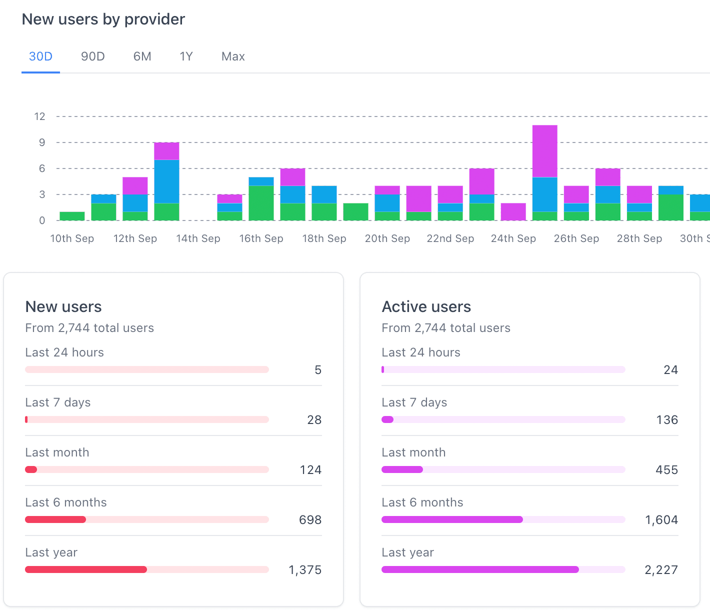This screenshot has height=611, width=710.
Task: Select New users Last month progress bar
Action: [147, 469]
